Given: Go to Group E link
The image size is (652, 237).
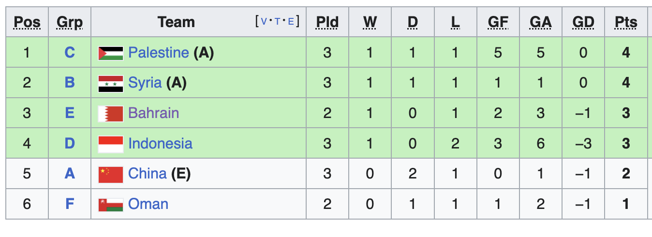Looking at the screenshot, I should coord(70,113).
